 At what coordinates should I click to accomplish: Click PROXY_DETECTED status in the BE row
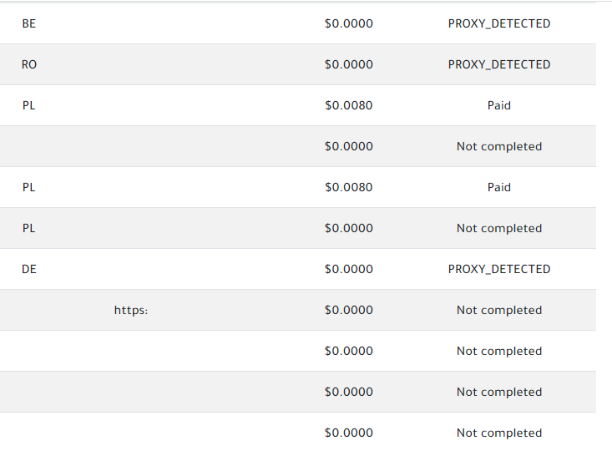click(499, 23)
